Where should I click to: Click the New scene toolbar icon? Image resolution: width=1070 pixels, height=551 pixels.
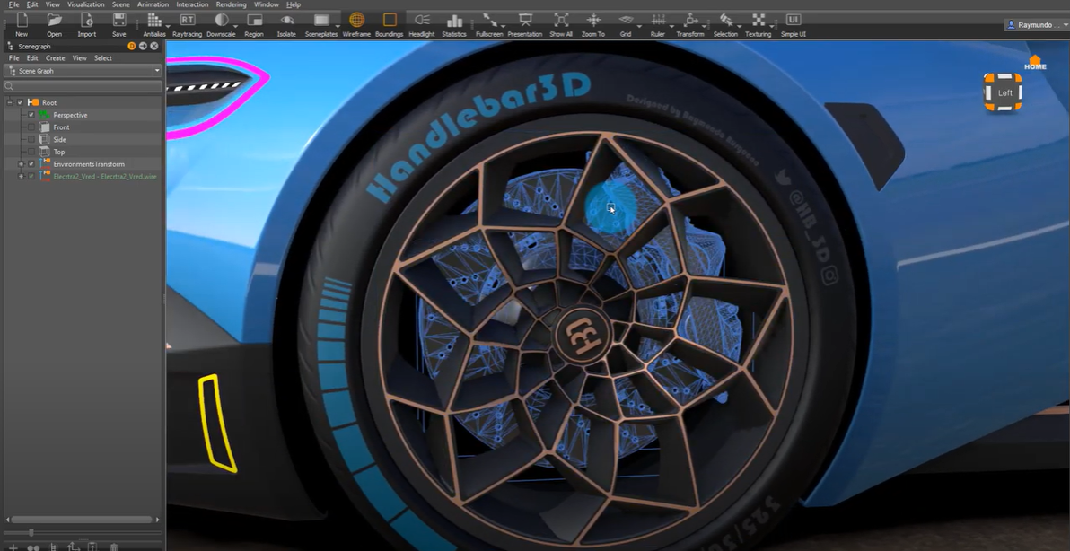click(22, 20)
